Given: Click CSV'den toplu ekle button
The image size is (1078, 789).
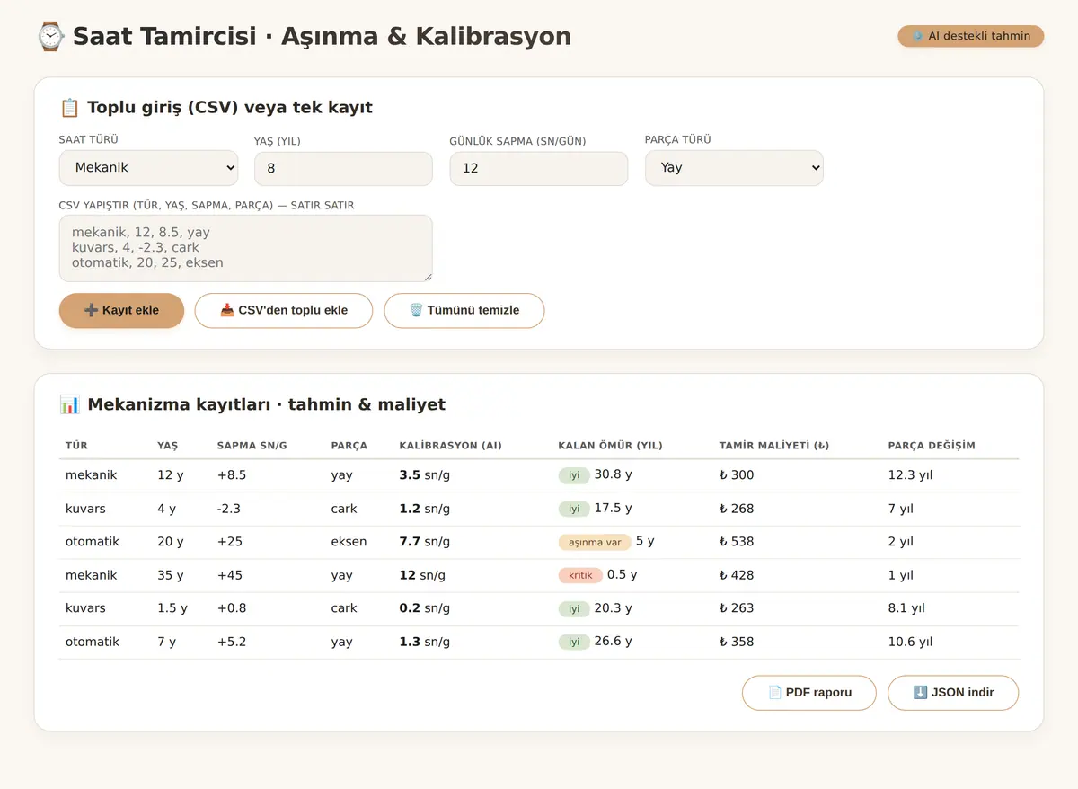Looking at the screenshot, I should tap(283, 311).
